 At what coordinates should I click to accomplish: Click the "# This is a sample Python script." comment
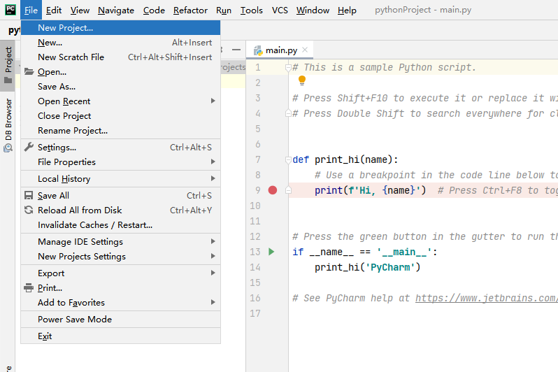[384, 68]
